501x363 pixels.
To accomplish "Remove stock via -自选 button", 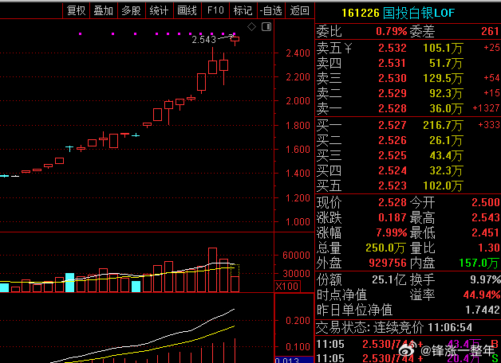I will (271, 10).
